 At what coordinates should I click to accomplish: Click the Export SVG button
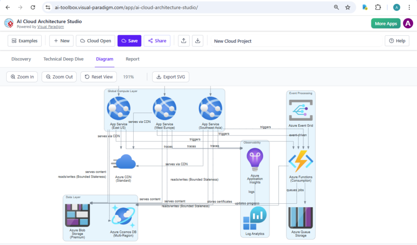click(171, 77)
